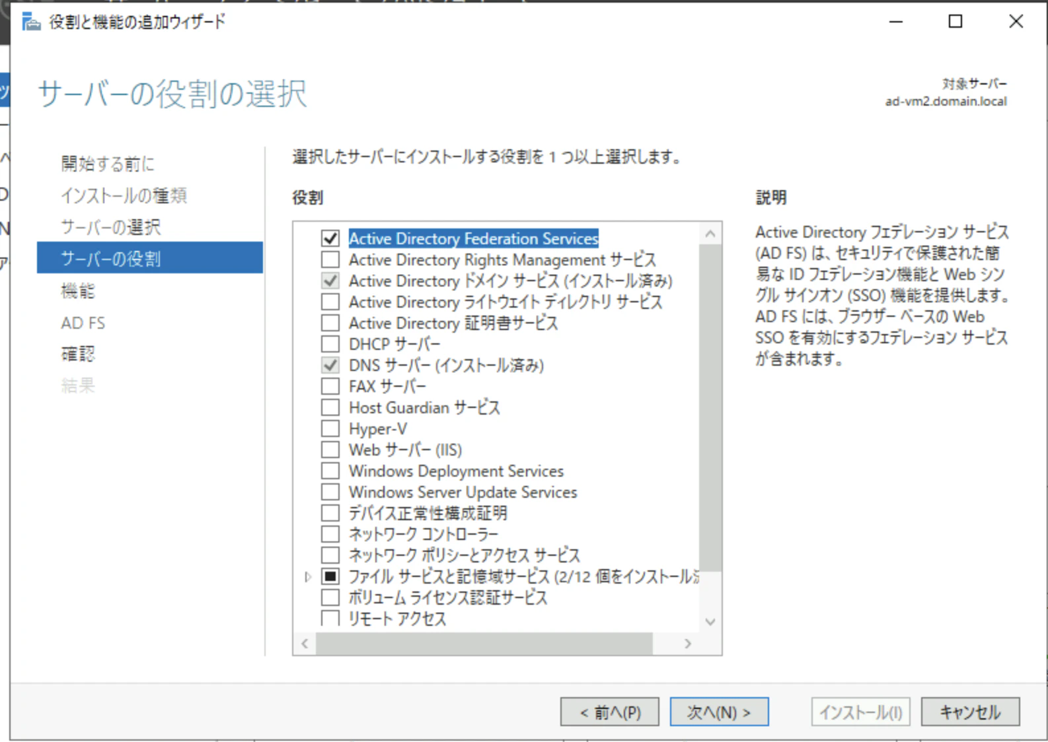Viewport: 1048px width, 742px height.
Task: Go to サーバーの選択 step
Action: tap(111, 227)
